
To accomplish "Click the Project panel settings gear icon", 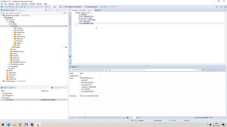I will pyautogui.click(x=52, y=88).
